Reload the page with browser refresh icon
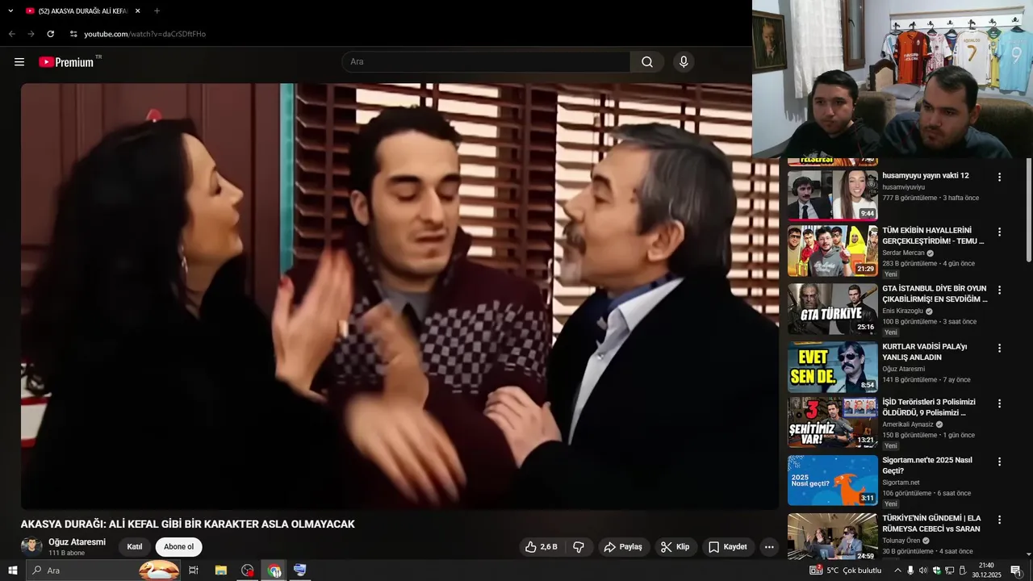 click(50, 34)
